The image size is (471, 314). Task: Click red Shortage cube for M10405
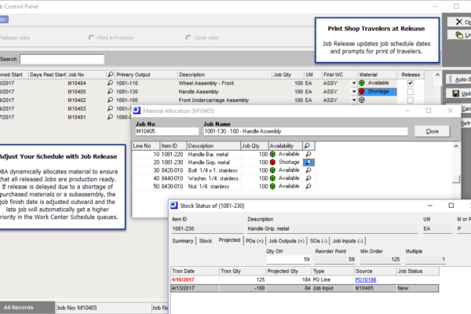coord(362,91)
